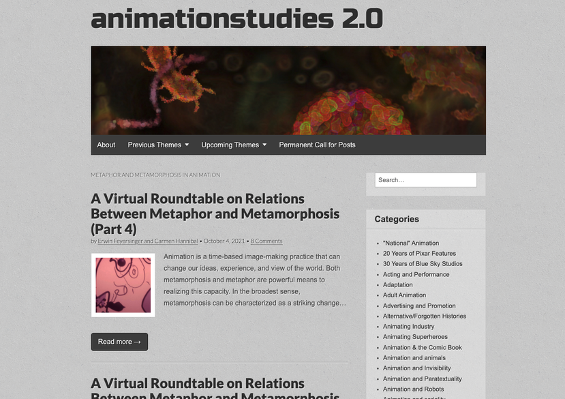565x399 pixels.
Task: Open the Previous Themes chevron arrow
Action: (186, 145)
